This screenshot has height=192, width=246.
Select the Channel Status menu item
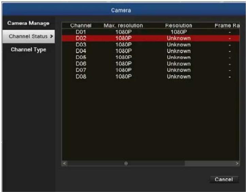click(x=29, y=36)
